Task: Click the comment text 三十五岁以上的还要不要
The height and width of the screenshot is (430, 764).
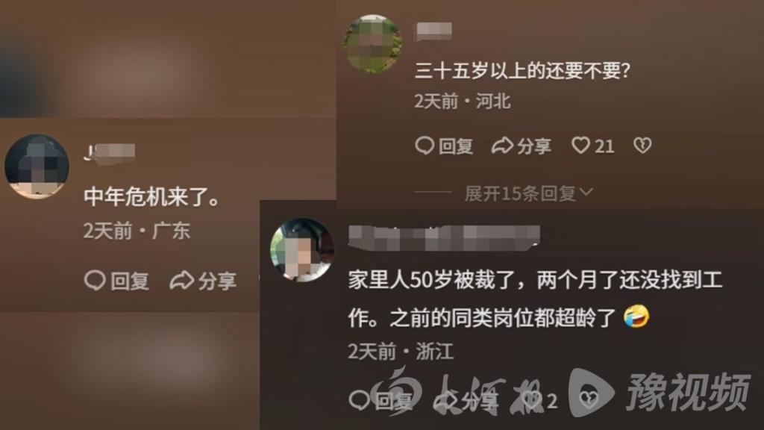Action: (x=522, y=71)
